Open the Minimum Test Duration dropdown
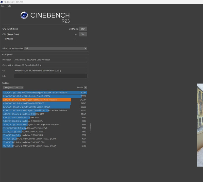The height and width of the screenshot is (182, 203). [55, 48]
